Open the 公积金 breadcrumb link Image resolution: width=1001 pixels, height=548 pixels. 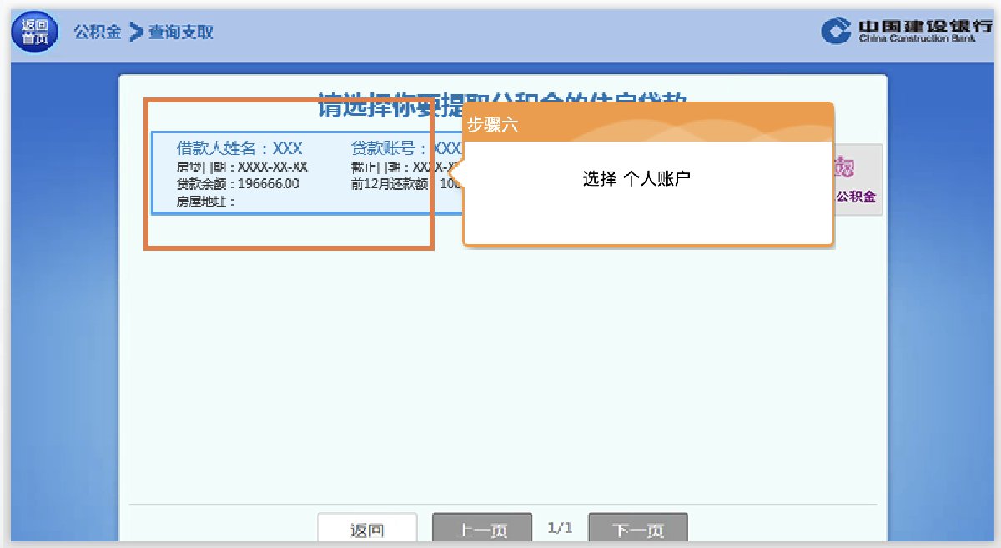[x=98, y=32]
